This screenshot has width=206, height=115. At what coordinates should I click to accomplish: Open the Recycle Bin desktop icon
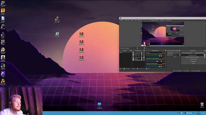coord(202,105)
